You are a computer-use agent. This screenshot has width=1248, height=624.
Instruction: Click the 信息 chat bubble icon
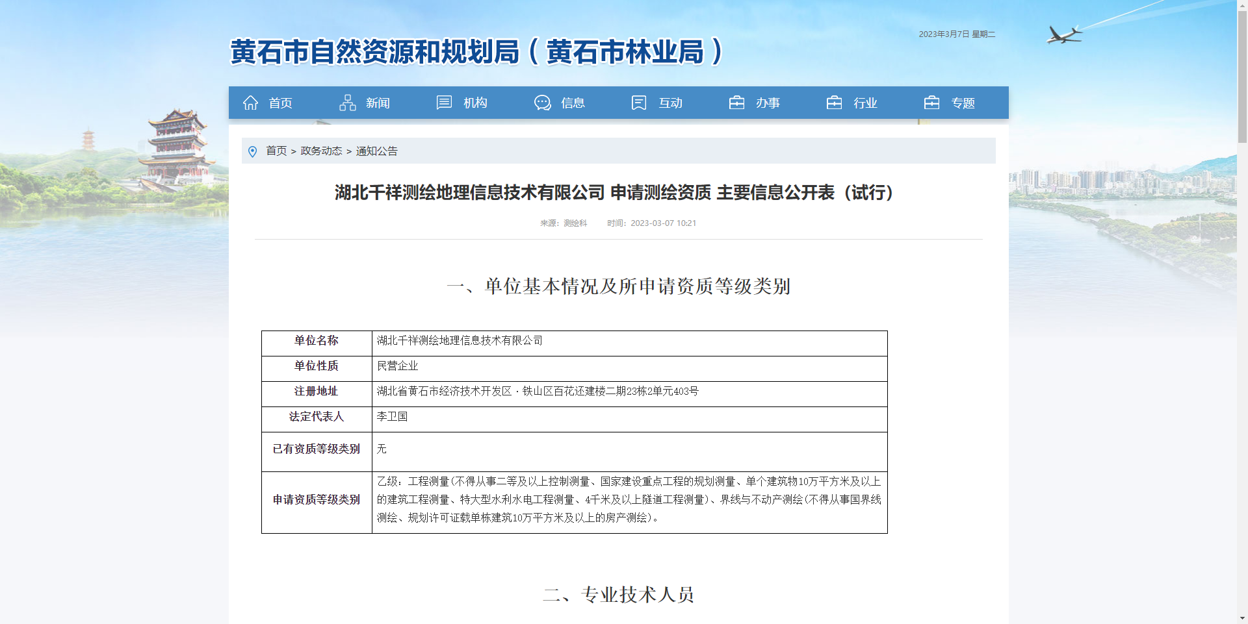[542, 103]
